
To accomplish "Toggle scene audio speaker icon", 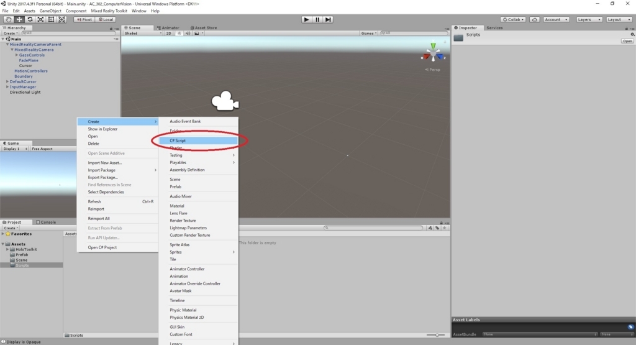I will tap(188, 34).
